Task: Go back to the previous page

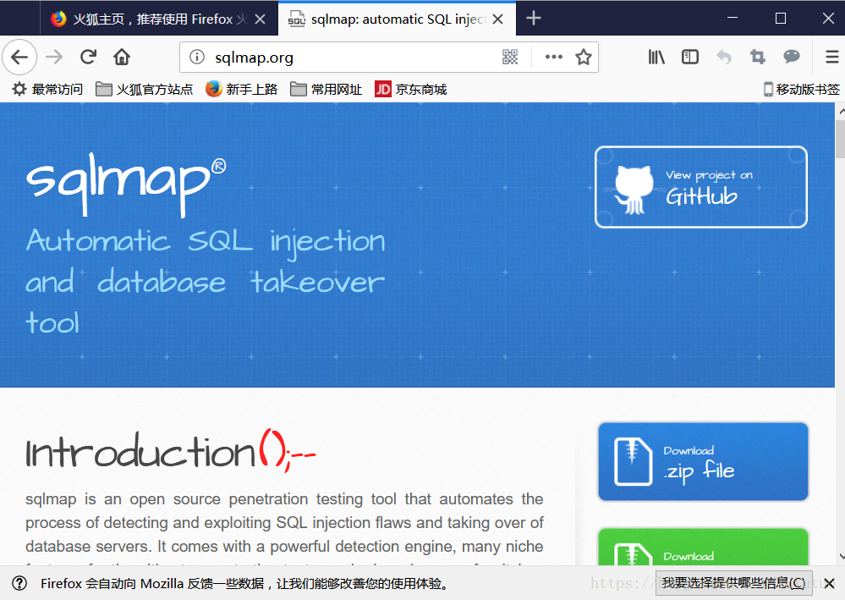Action: pos(19,57)
